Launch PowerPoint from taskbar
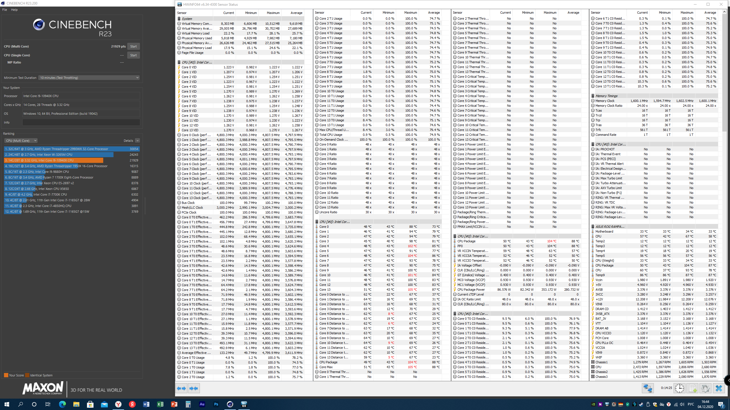This screenshot has height=410, width=730. coord(174,404)
